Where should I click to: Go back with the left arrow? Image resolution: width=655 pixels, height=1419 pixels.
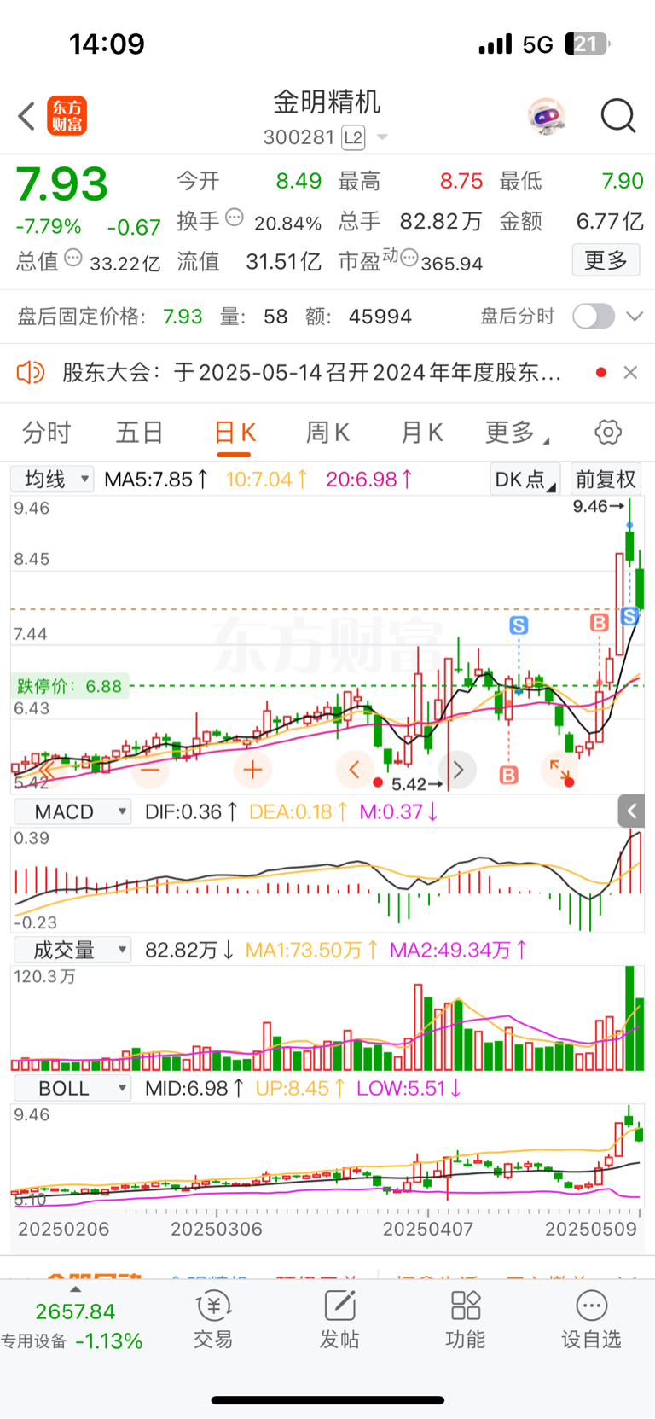(x=26, y=116)
